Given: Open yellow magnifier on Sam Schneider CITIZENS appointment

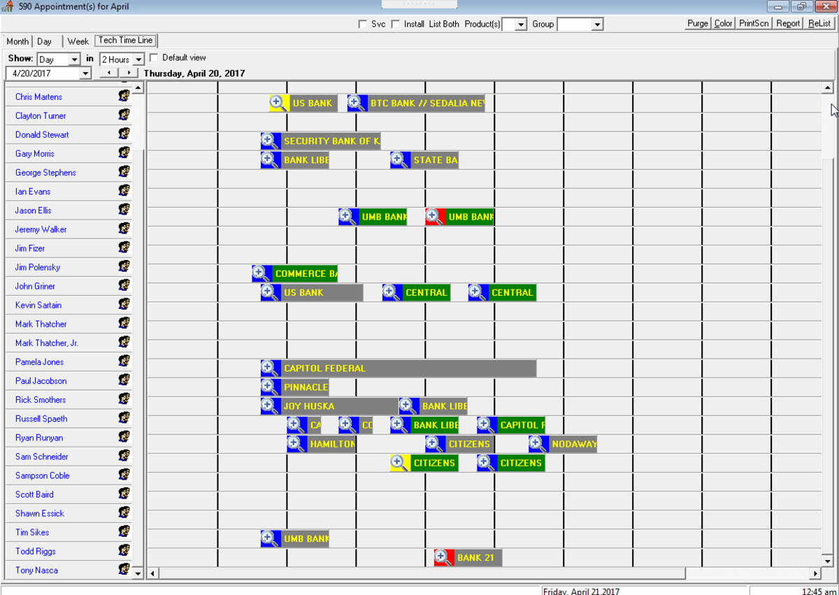Looking at the screenshot, I should tap(400, 462).
